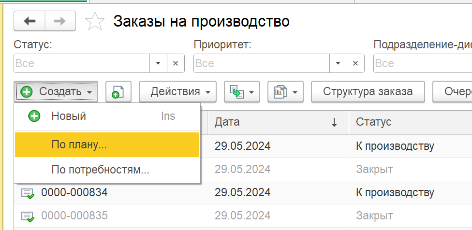The height and width of the screenshot is (230, 472).
Task: Clear the Статус filter with the x button
Action: [176, 63]
